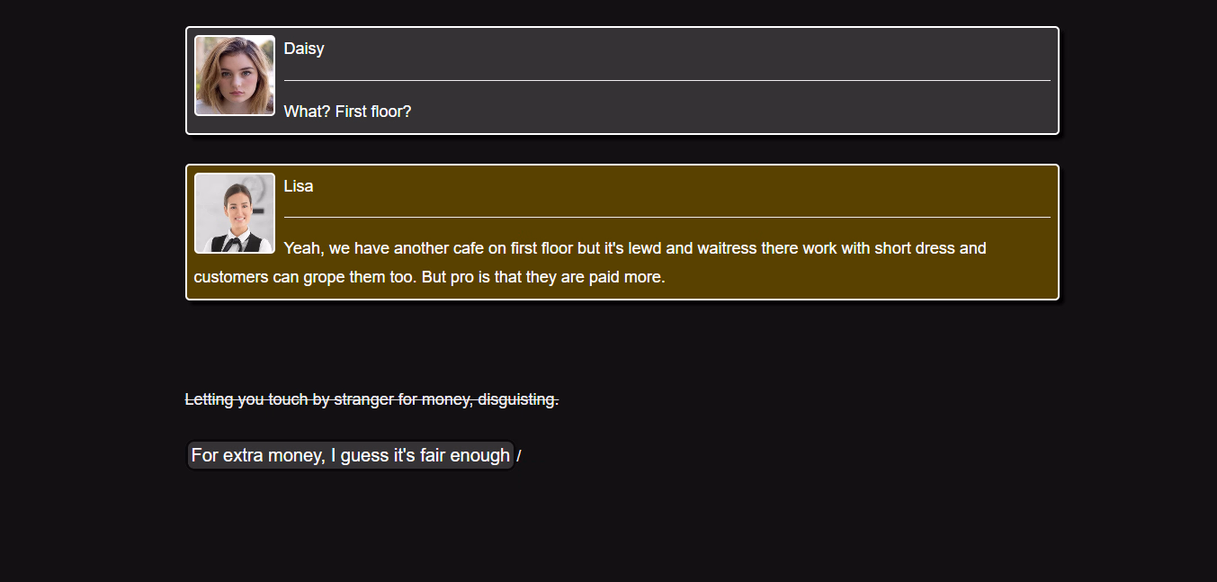Click the word "stranger" in the crossed-out option
The height and width of the screenshot is (582, 1217).
363,399
